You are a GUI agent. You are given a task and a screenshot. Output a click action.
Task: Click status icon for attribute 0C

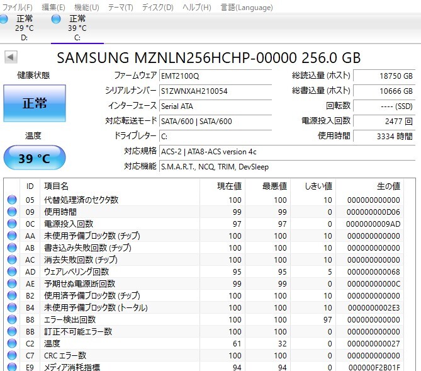[x=12, y=224]
